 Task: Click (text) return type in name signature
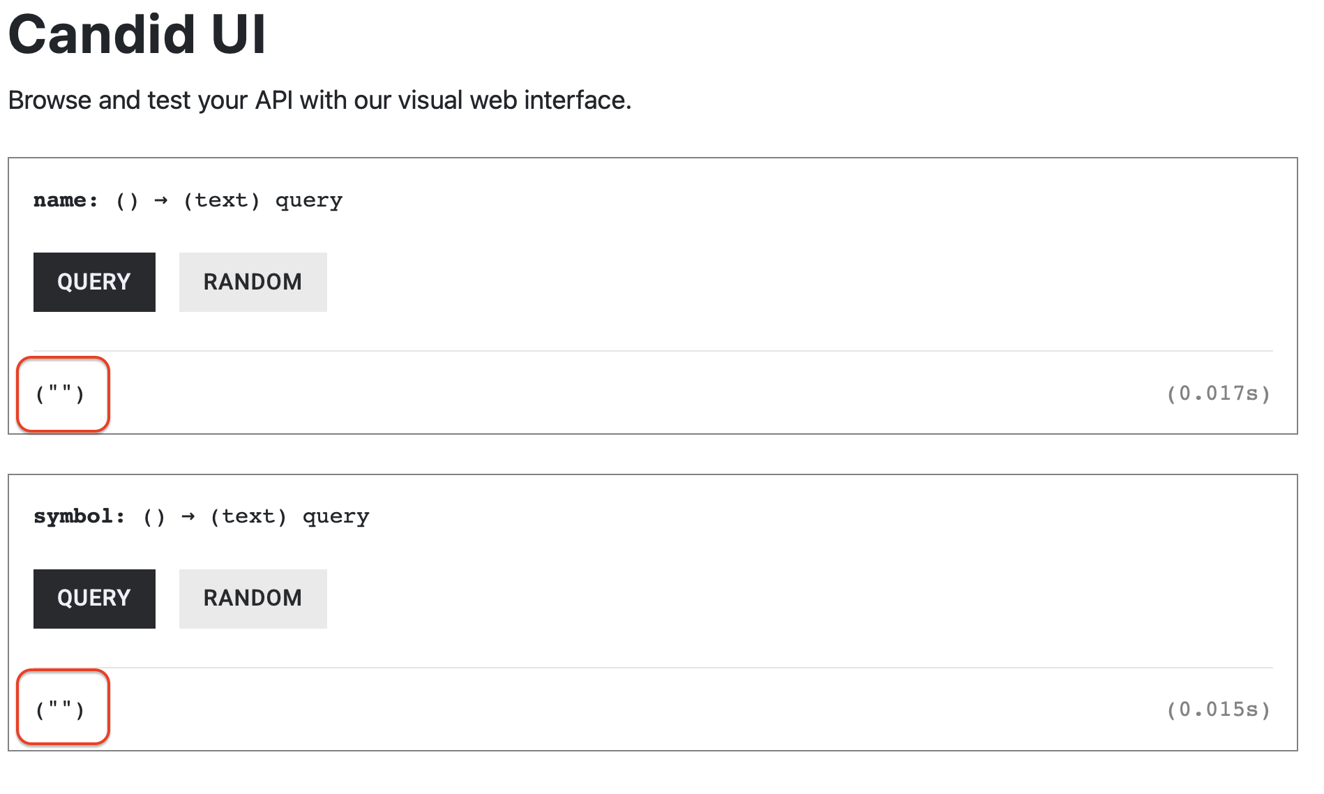221,200
